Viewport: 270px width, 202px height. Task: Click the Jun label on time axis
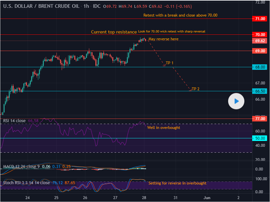207,198
